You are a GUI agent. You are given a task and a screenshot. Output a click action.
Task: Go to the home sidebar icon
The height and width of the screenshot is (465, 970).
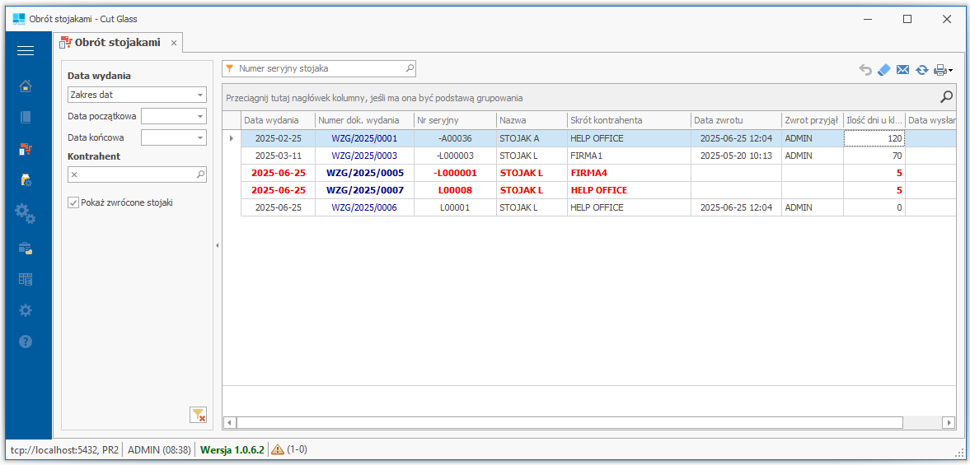[x=26, y=86]
